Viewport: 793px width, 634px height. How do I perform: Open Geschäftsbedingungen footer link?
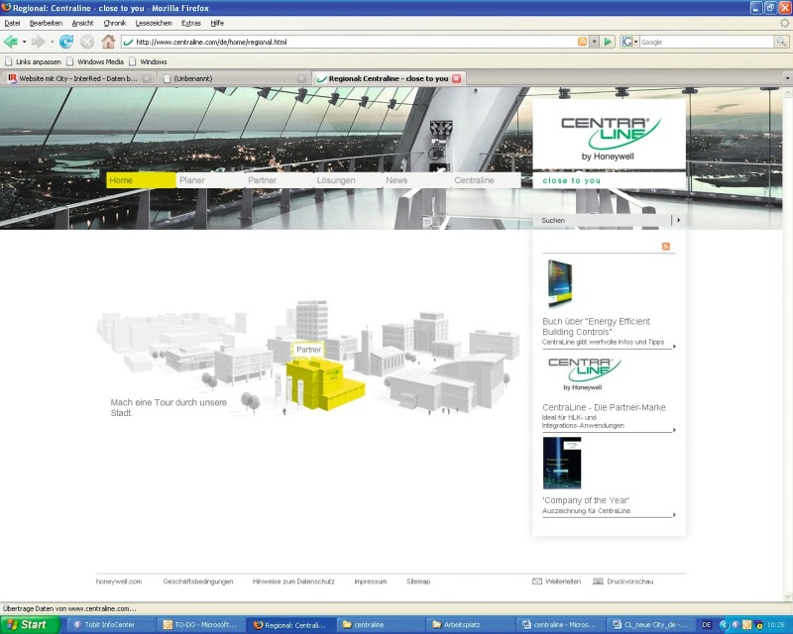click(x=198, y=581)
